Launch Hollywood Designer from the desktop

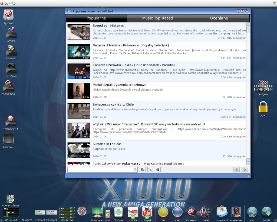(263, 86)
